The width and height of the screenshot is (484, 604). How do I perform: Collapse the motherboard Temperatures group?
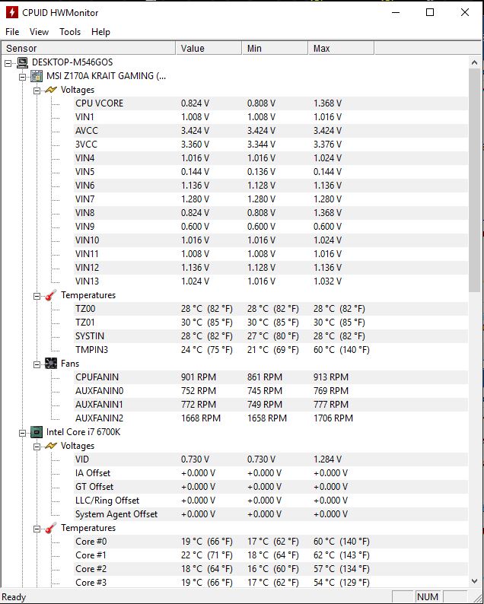coord(37,296)
